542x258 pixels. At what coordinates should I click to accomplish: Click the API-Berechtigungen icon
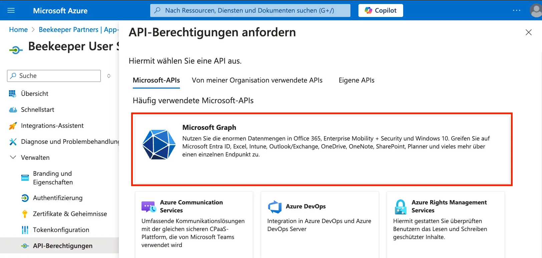[x=25, y=246]
